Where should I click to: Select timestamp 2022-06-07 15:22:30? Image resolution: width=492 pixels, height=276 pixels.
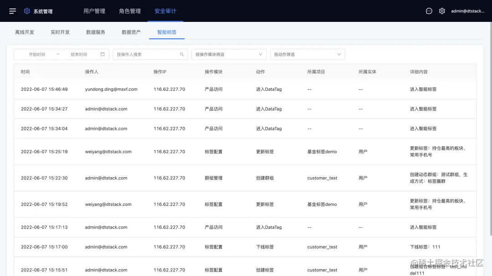click(44, 178)
